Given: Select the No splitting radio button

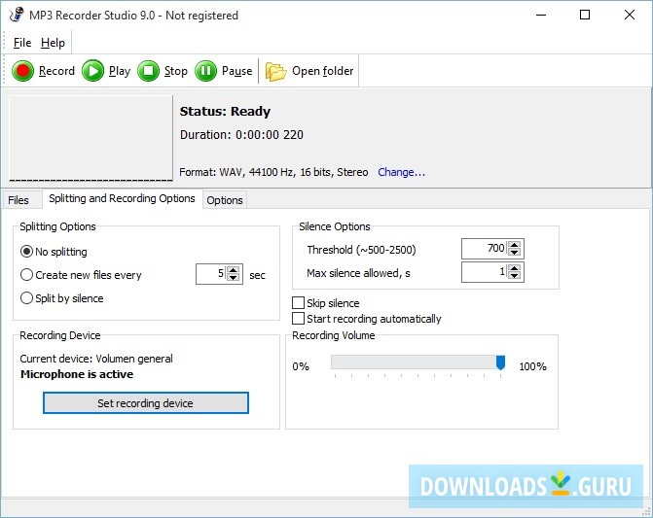Looking at the screenshot, I should (26, 252).
